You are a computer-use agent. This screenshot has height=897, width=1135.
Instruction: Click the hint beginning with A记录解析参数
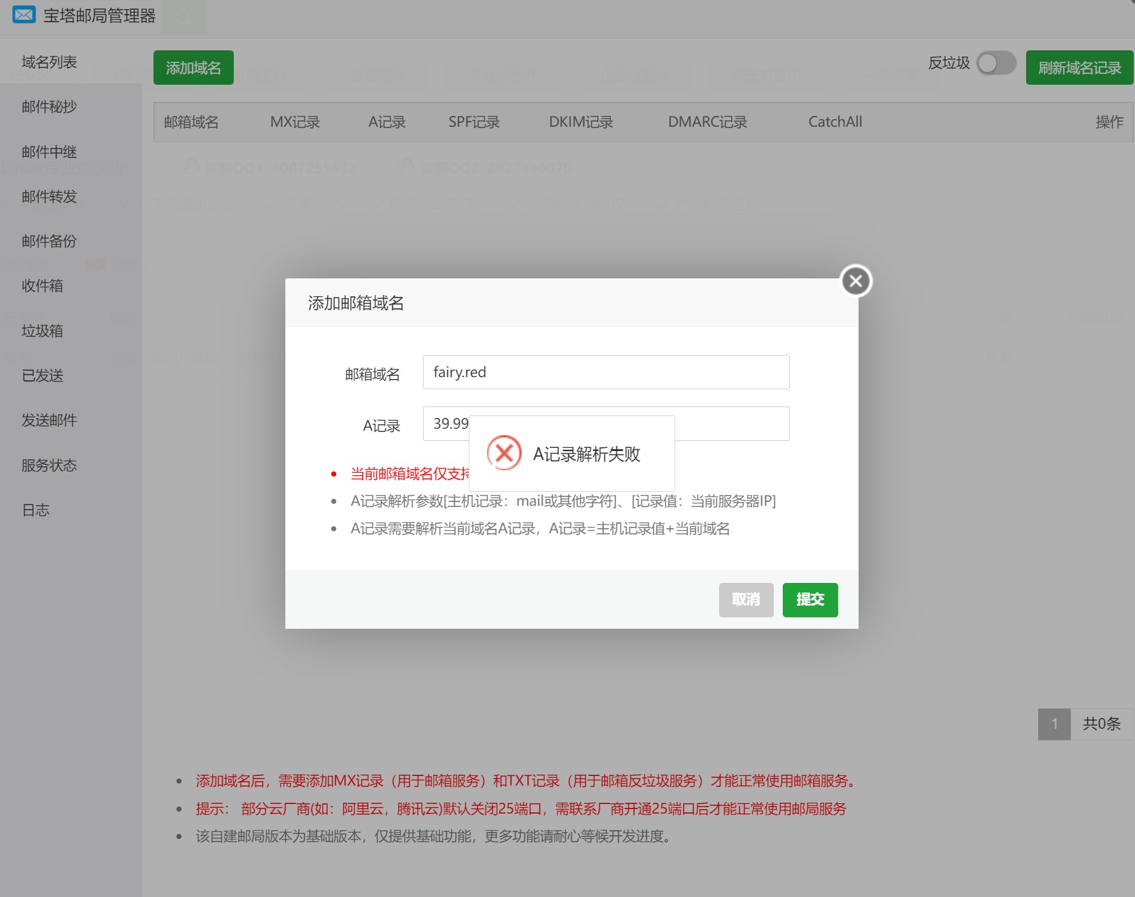pyautogui.click(x=563, y=501)
